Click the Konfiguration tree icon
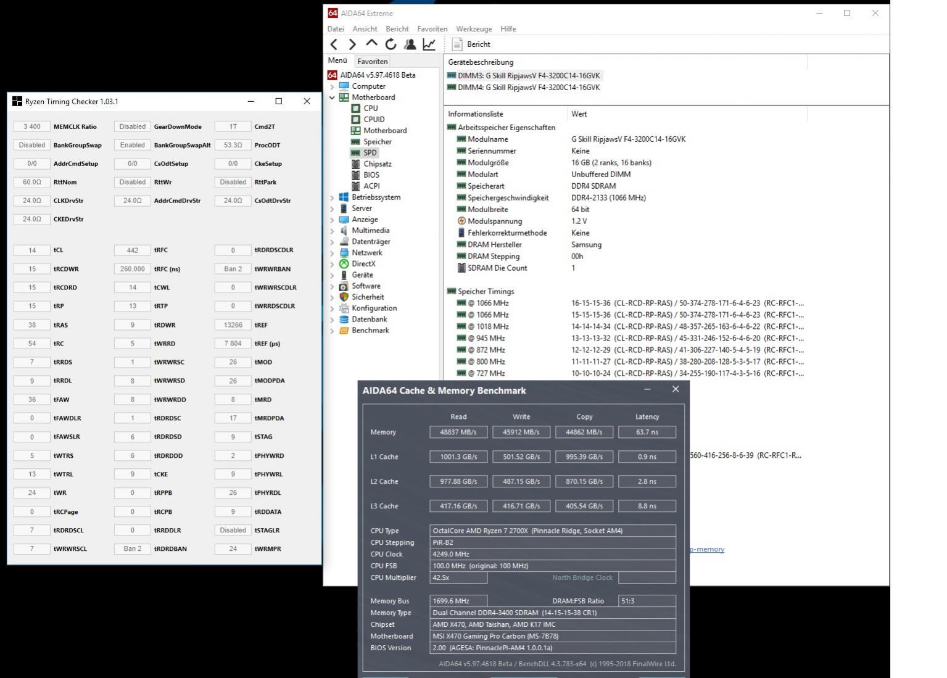 (x=344, y=308)
